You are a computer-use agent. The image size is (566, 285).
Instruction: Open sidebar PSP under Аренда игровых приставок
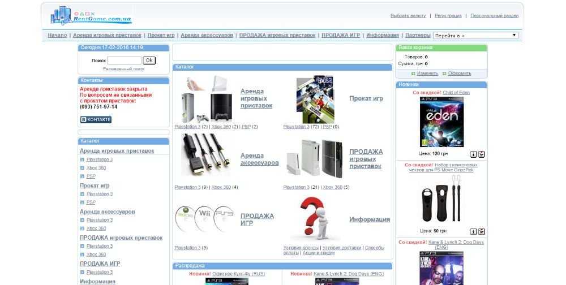[91, 176]
